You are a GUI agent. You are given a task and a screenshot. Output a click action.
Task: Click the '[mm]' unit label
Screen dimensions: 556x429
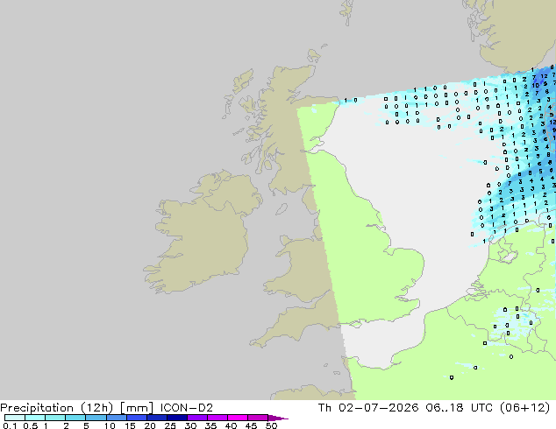click(x=137, y=408)
